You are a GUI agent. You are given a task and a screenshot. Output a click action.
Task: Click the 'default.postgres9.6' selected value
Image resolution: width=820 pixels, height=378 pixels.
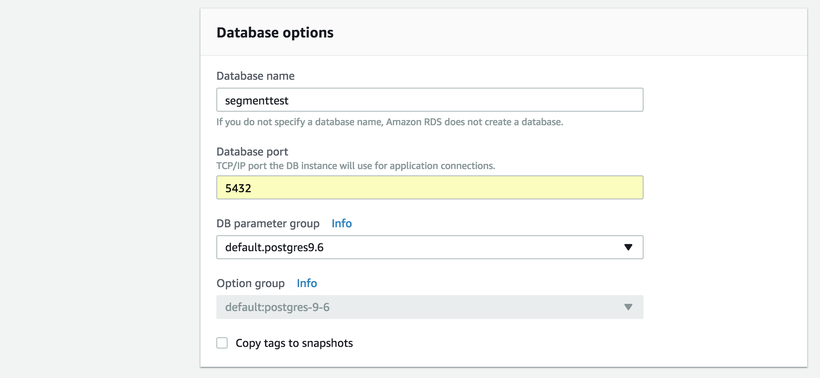[274, 247]
